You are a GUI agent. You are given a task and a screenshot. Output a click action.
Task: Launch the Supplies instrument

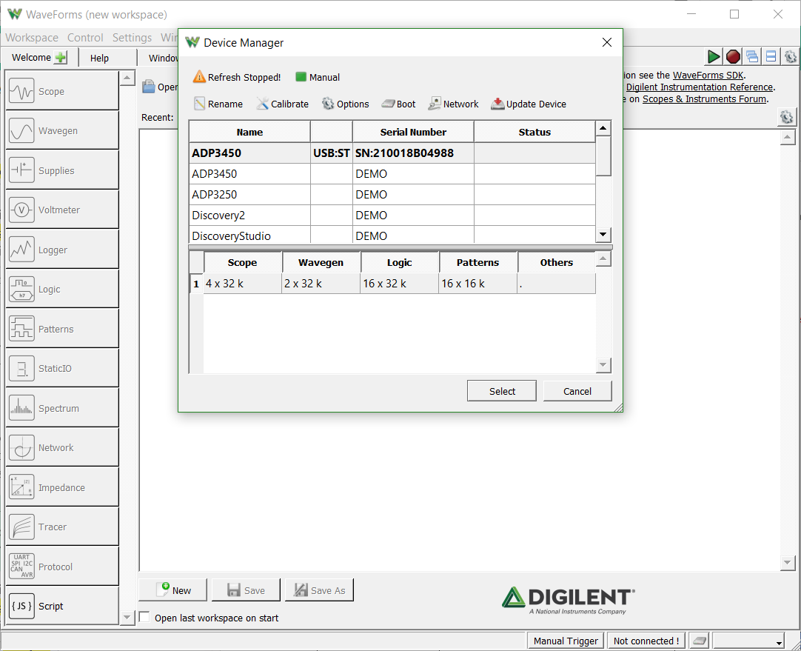click(61, 170)
